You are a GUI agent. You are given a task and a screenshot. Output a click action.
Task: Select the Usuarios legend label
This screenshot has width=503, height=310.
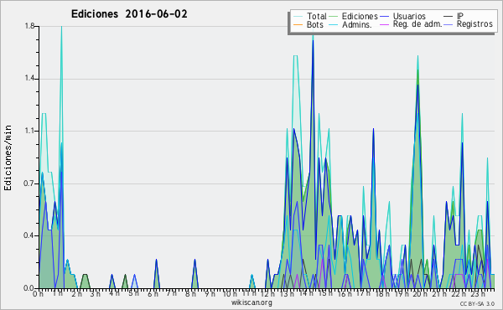click(x=409, y=16)
